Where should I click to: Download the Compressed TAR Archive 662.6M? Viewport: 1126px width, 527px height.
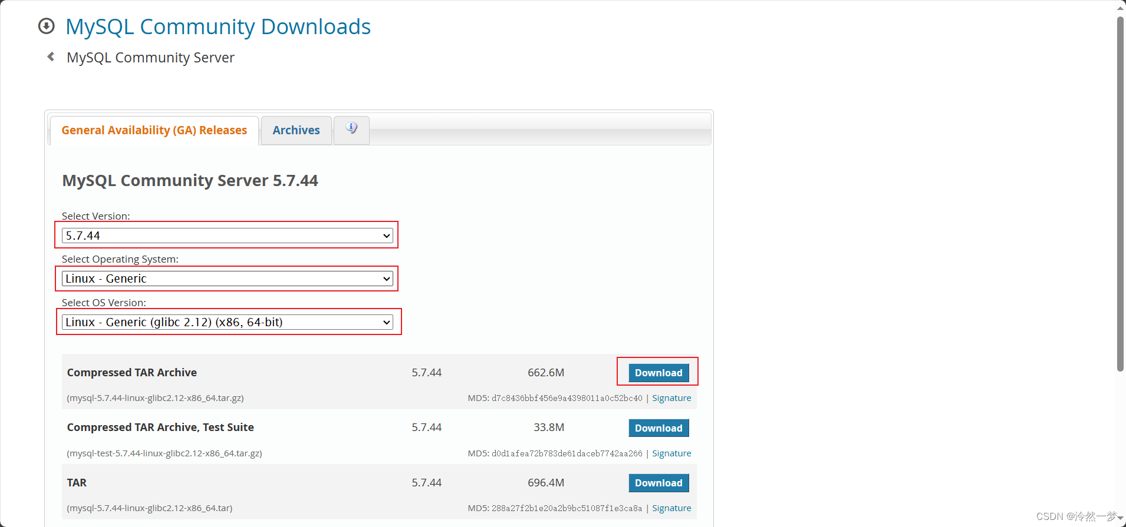[659, 373]
